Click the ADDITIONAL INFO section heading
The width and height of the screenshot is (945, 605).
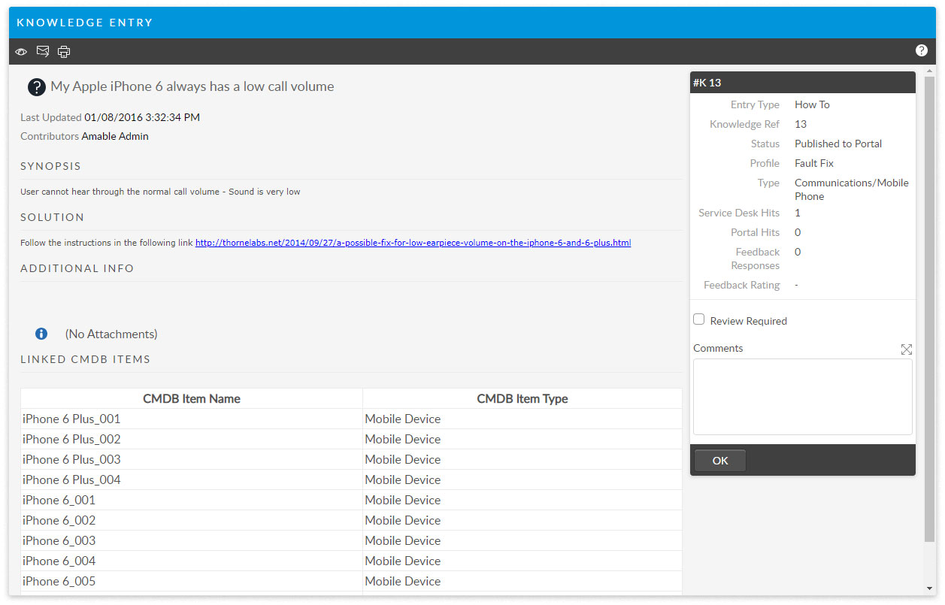click(x=77, y=268)
